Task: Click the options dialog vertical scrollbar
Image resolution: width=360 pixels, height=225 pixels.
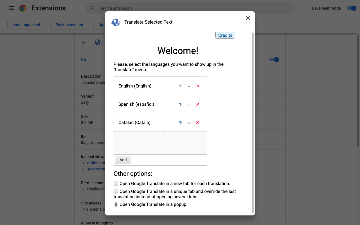Action: tap(253, 123)
